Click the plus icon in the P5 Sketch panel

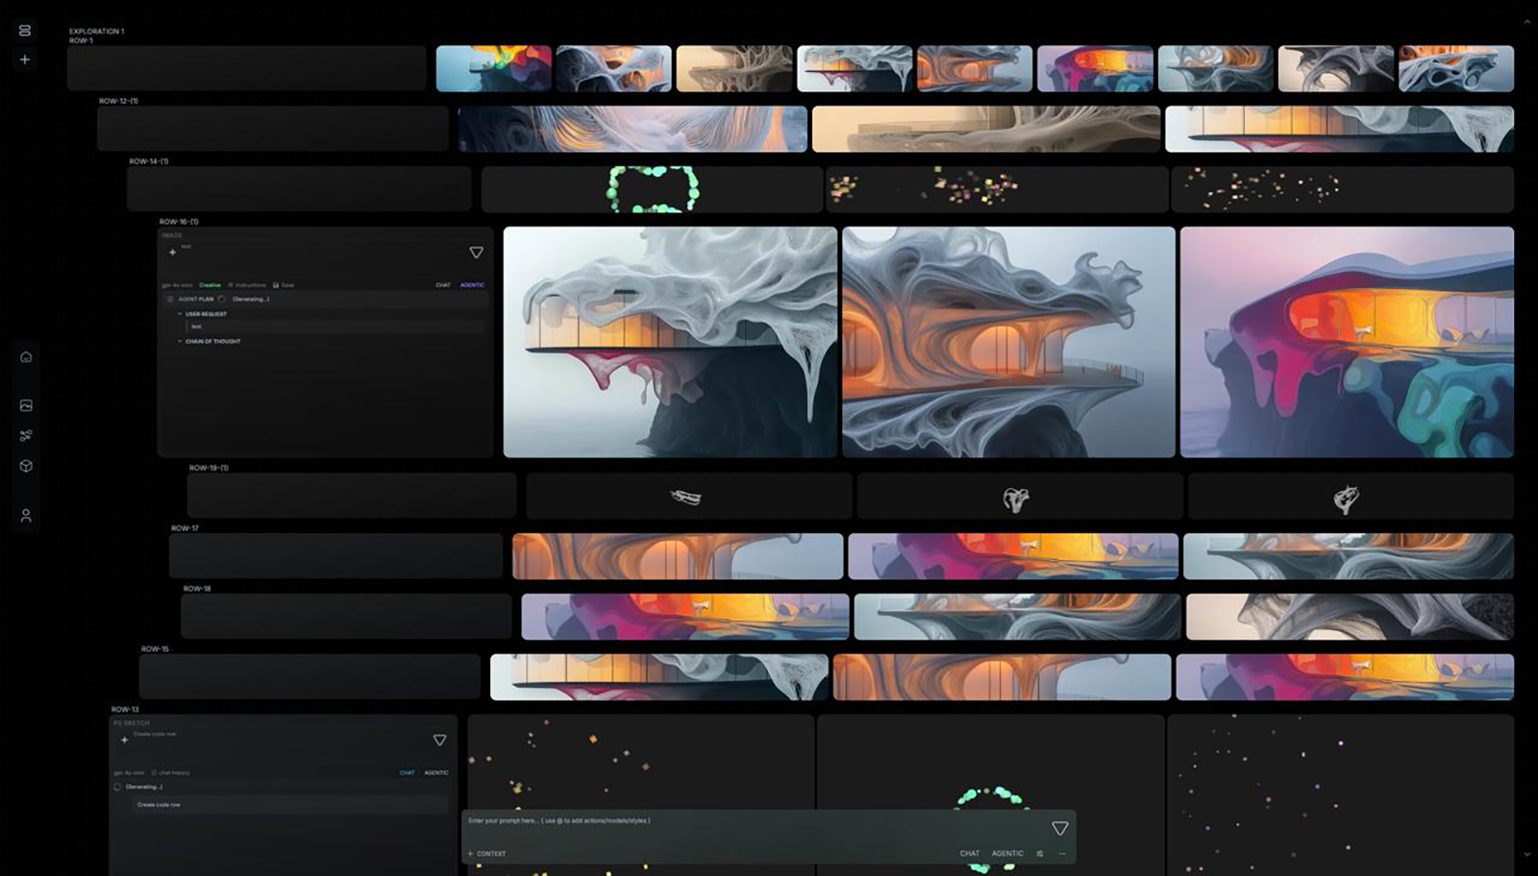click(x=124, y=740)
